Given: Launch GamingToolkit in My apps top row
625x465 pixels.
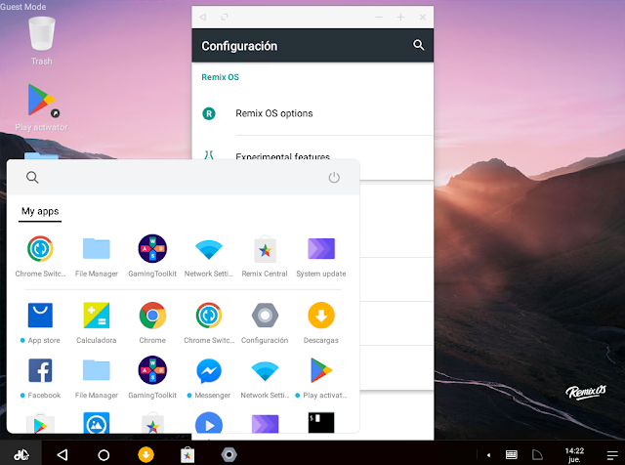Looking at the screenshot, I should pyautogui.click(x=152, y=256).
